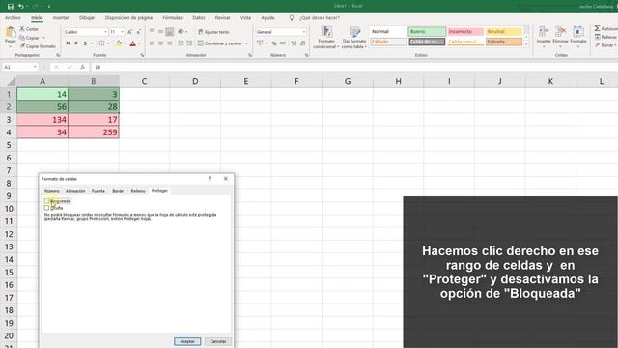Click the borders icon in Fuente group
The width and height of the screenshot is (618, 348).
tap(102, 43)
